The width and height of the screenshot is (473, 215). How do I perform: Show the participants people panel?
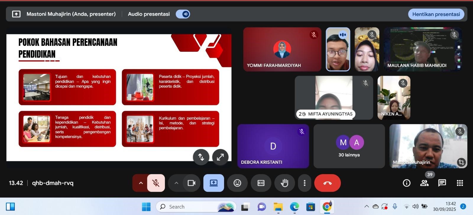(x=424, y=183)
